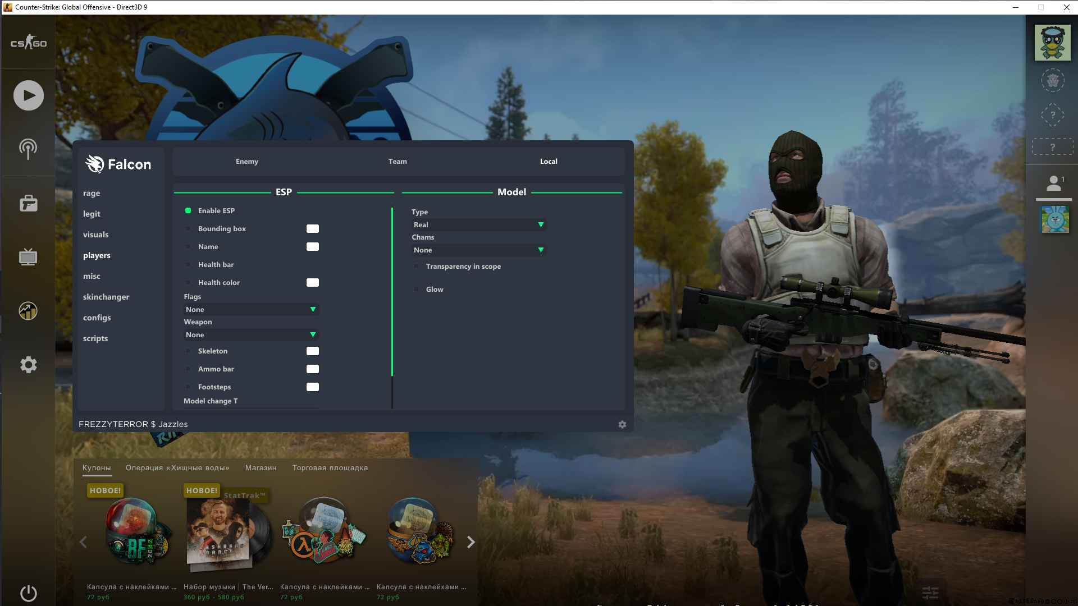Open the CS:GO settings gear in sidebar
1078x606 pixels.
pyautogui.click(x=28, y=365)
